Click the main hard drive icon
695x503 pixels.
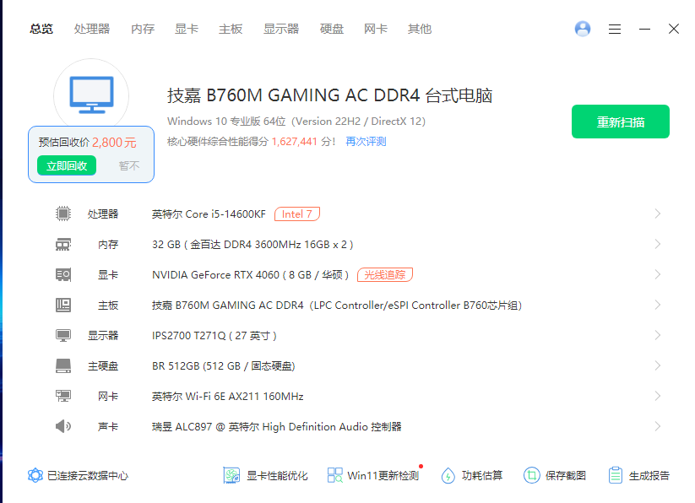(x=63, y=365)
